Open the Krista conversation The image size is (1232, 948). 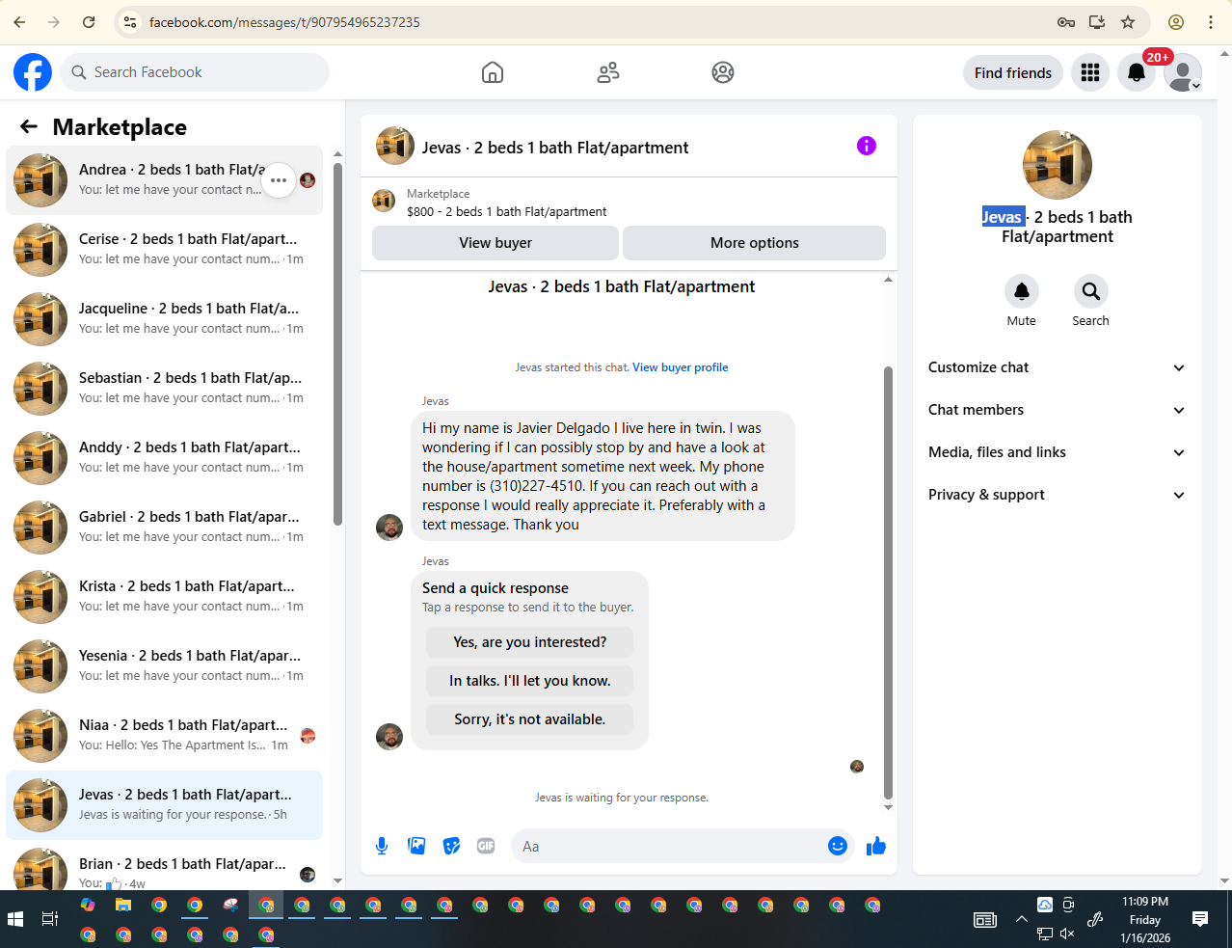[x=164, y=597]
